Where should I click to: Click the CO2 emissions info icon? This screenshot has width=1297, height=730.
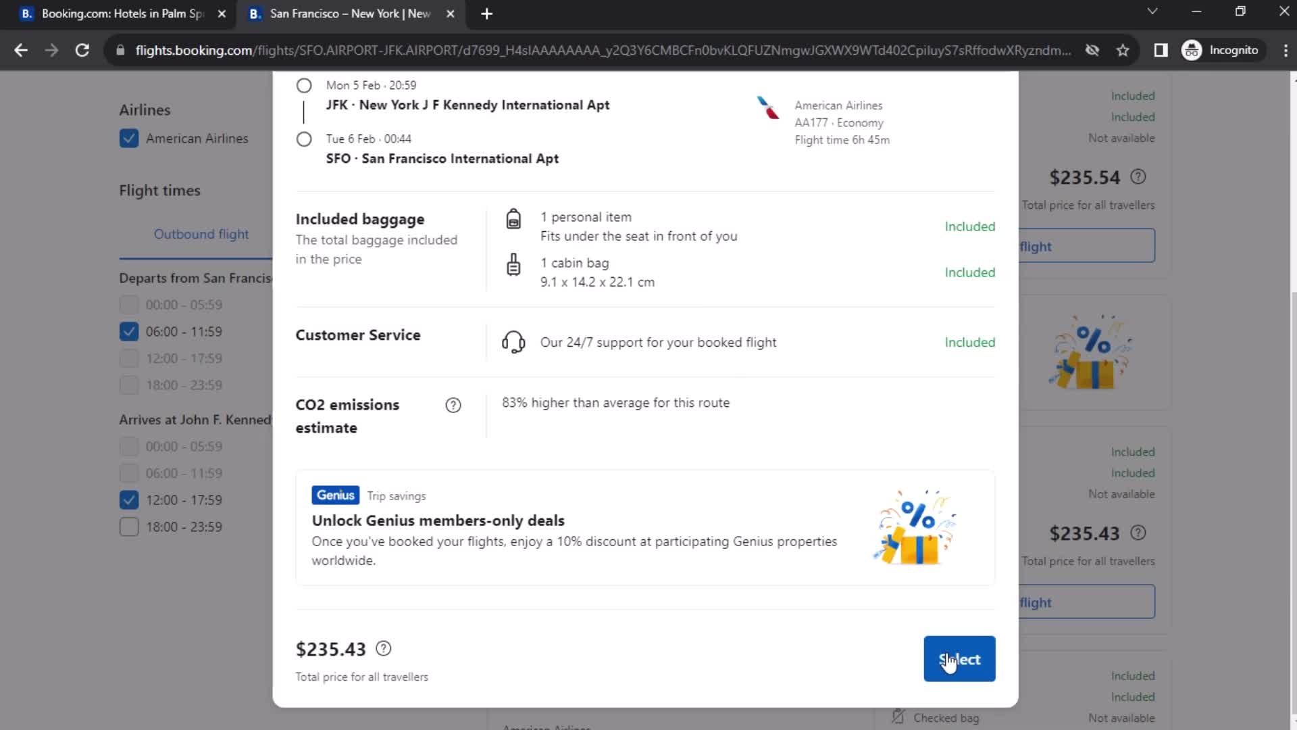coord(453,405)
